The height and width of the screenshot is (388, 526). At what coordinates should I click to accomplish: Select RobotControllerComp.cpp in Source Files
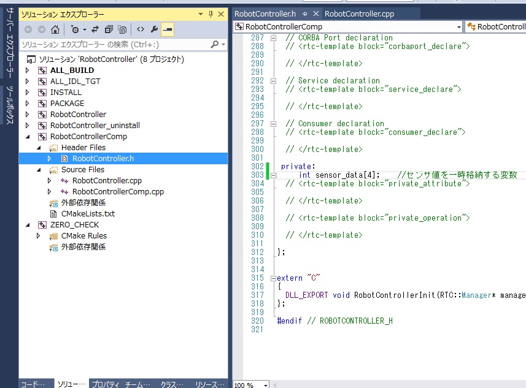[118, 192]
